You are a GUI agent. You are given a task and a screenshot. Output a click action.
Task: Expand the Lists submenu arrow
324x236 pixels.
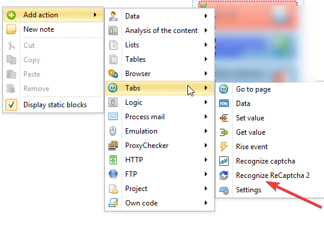point(206,45)
